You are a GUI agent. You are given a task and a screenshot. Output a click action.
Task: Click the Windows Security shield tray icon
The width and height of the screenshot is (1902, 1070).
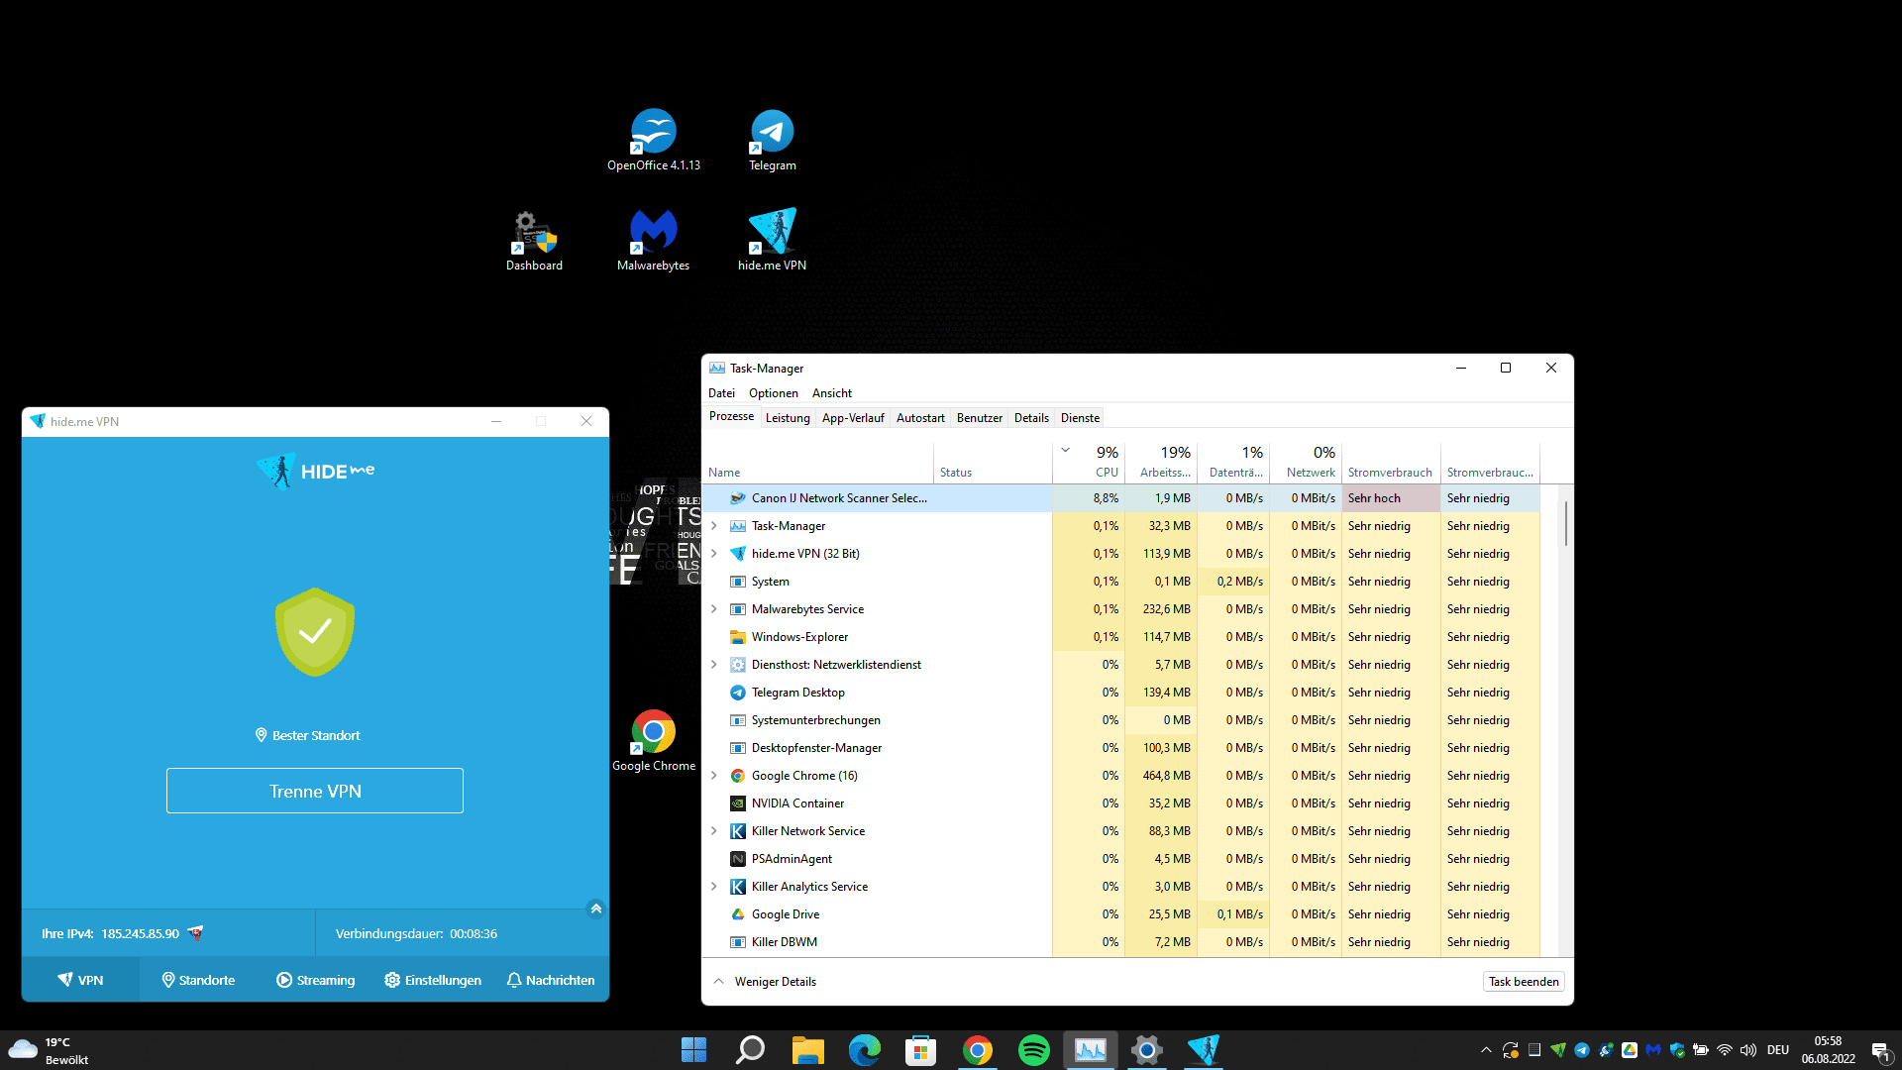[1677, 1050]
